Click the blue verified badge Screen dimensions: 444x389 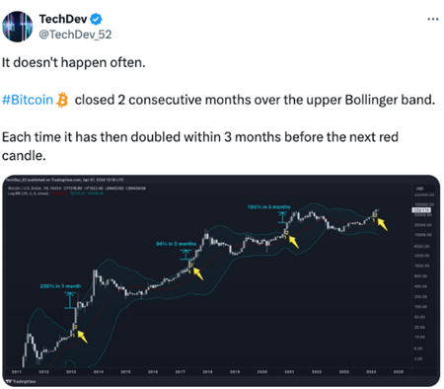click(96, 20)
